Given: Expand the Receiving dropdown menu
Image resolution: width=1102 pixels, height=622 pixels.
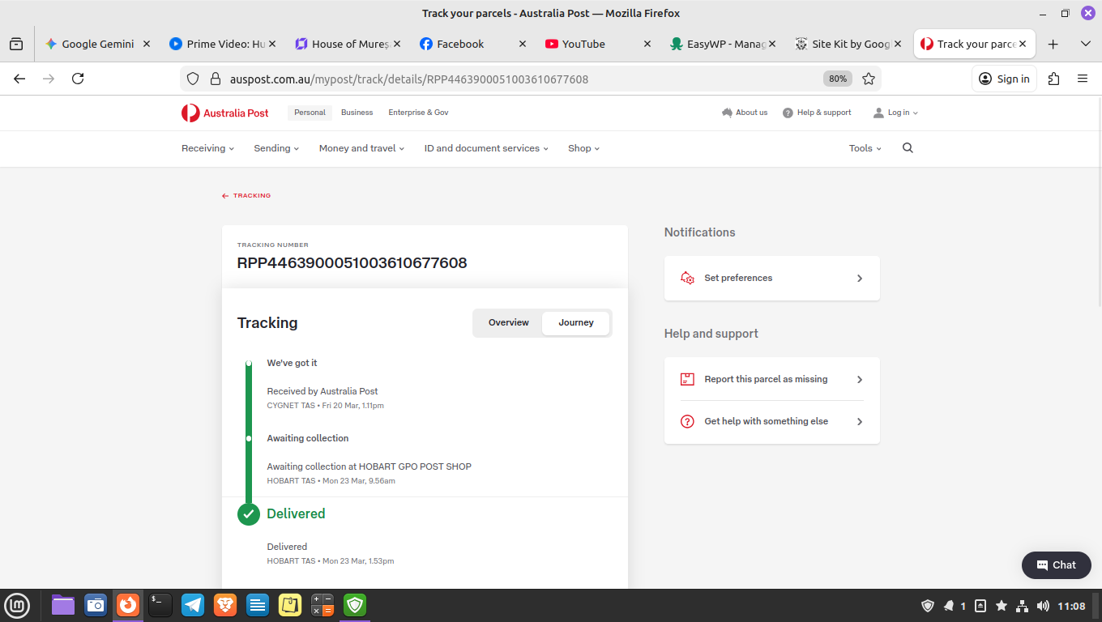Looking at the screenshot, I should pos(207,148).
